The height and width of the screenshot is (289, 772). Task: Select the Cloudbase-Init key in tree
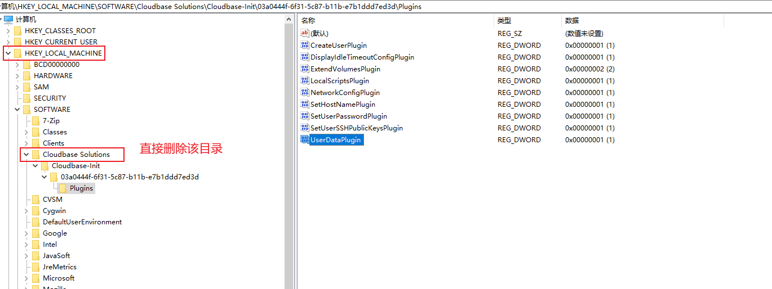click(x=76, y=166)
